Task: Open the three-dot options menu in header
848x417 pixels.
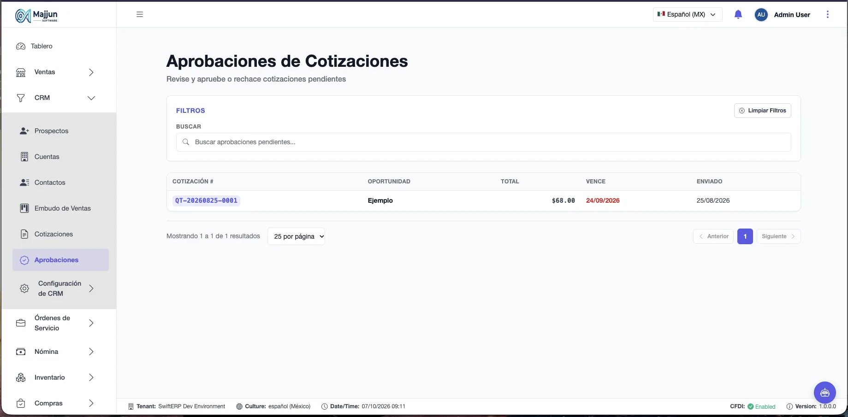Action: 827,14
